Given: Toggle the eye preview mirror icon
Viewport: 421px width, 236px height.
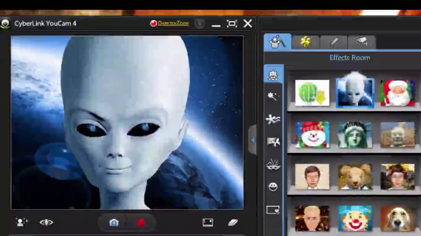Looking at the screenshot, I should (x=46, y=222).
